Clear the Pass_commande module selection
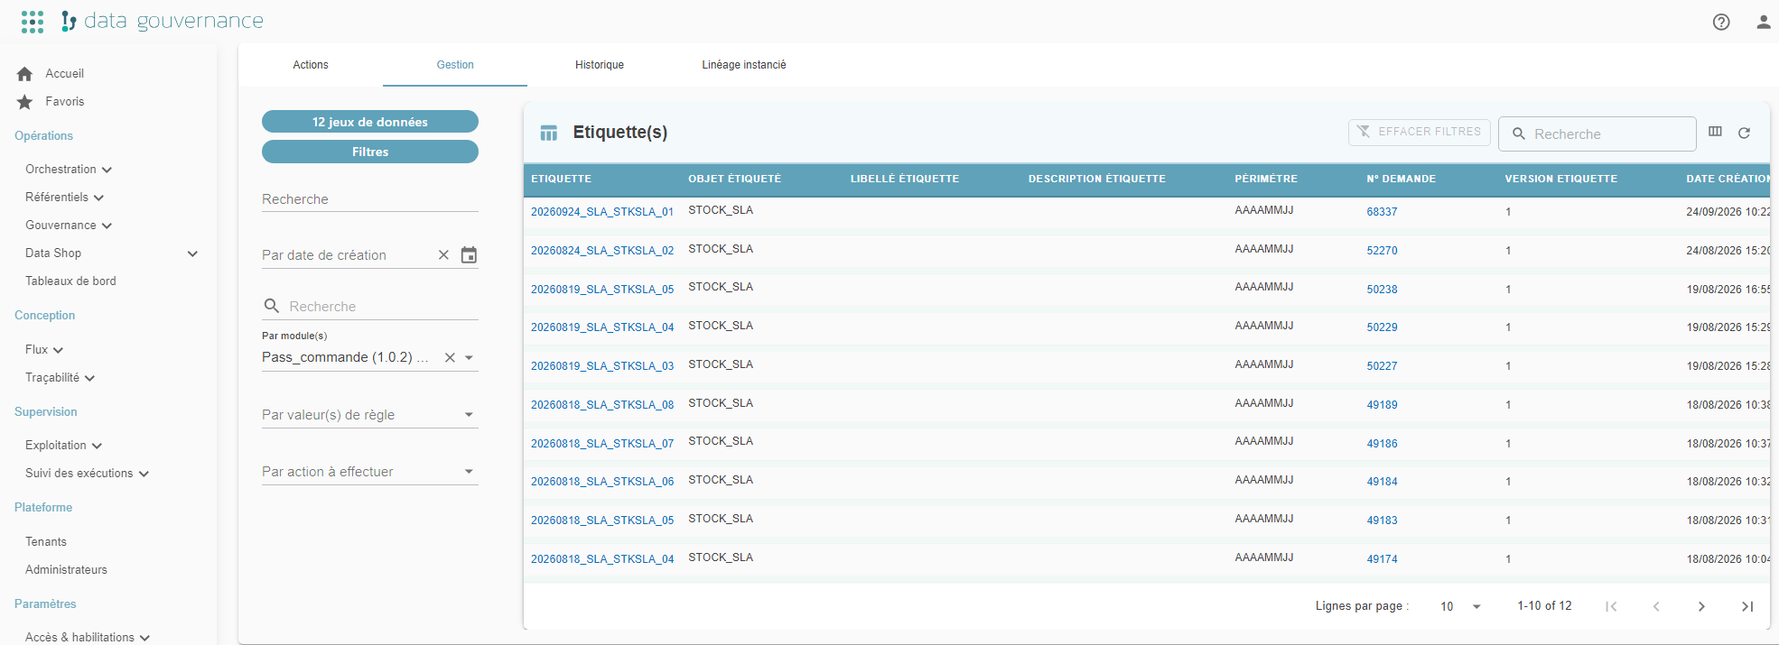The width and height of the screenshot is (1779, 645). click(x=450, y=358)
